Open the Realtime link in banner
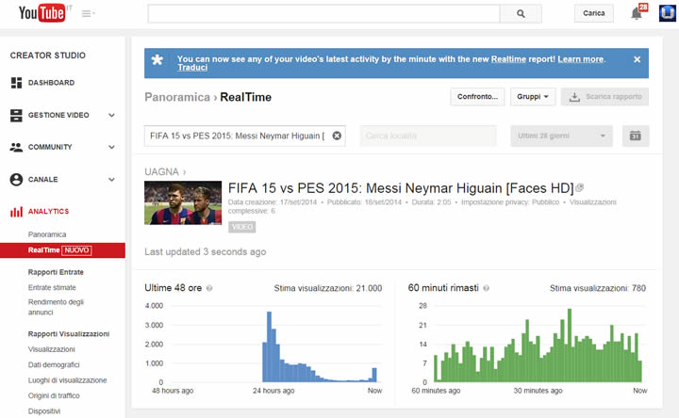Image resolution: width=679 pixels, height=418 pixels. pyautogui.click(x=508, y=59)
